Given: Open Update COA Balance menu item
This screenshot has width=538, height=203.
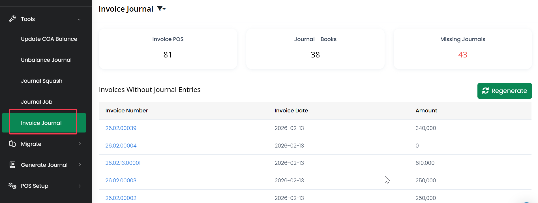Looking at the screenshot, I should [x=49, y=39].
